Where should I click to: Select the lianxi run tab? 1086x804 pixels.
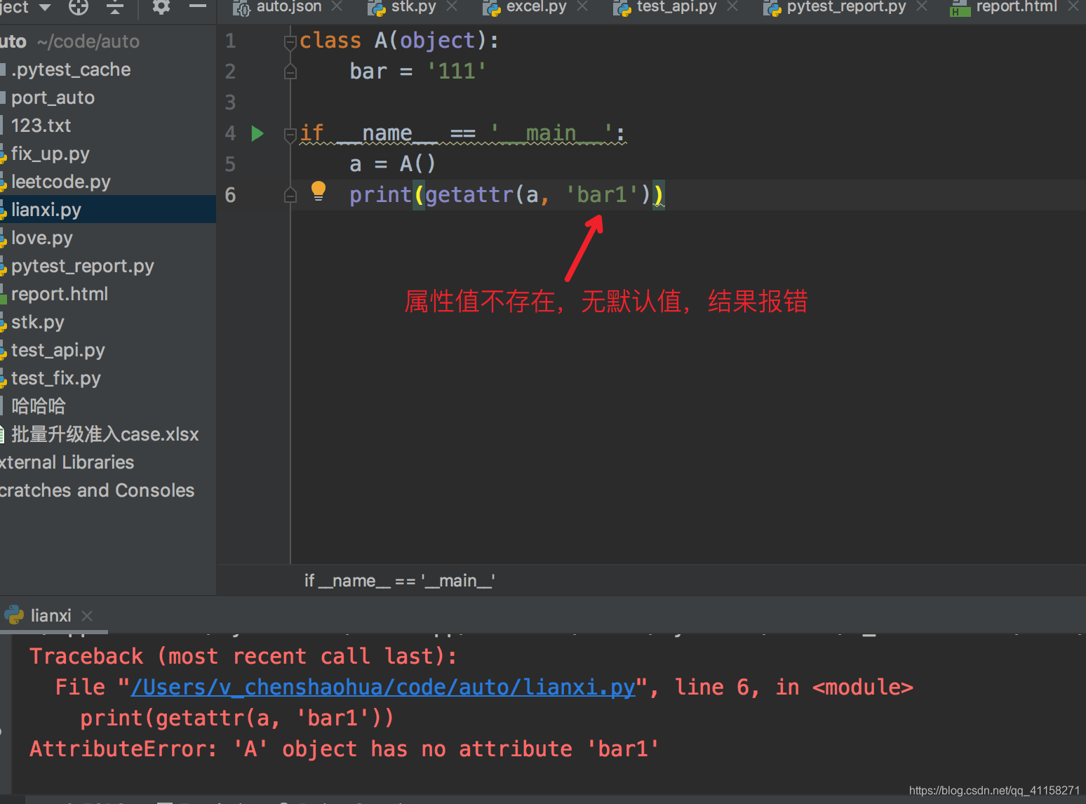pos(51,615)
